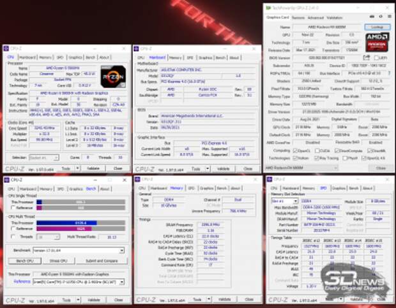This screenshot has width=396, height=308.
Task: Click the Lookup button in GPU-Z
Action: [x=377, y=27]
